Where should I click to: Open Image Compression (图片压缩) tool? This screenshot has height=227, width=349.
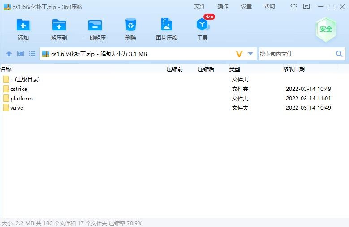tap(167, 25)
